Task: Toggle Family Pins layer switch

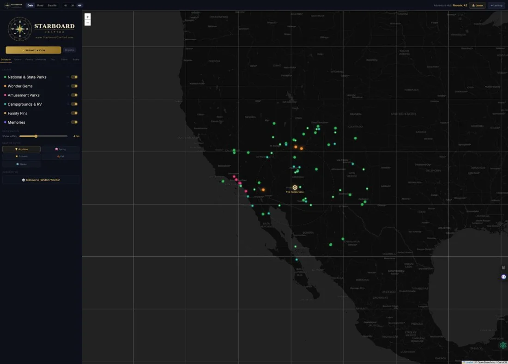Action: (74, 114)
